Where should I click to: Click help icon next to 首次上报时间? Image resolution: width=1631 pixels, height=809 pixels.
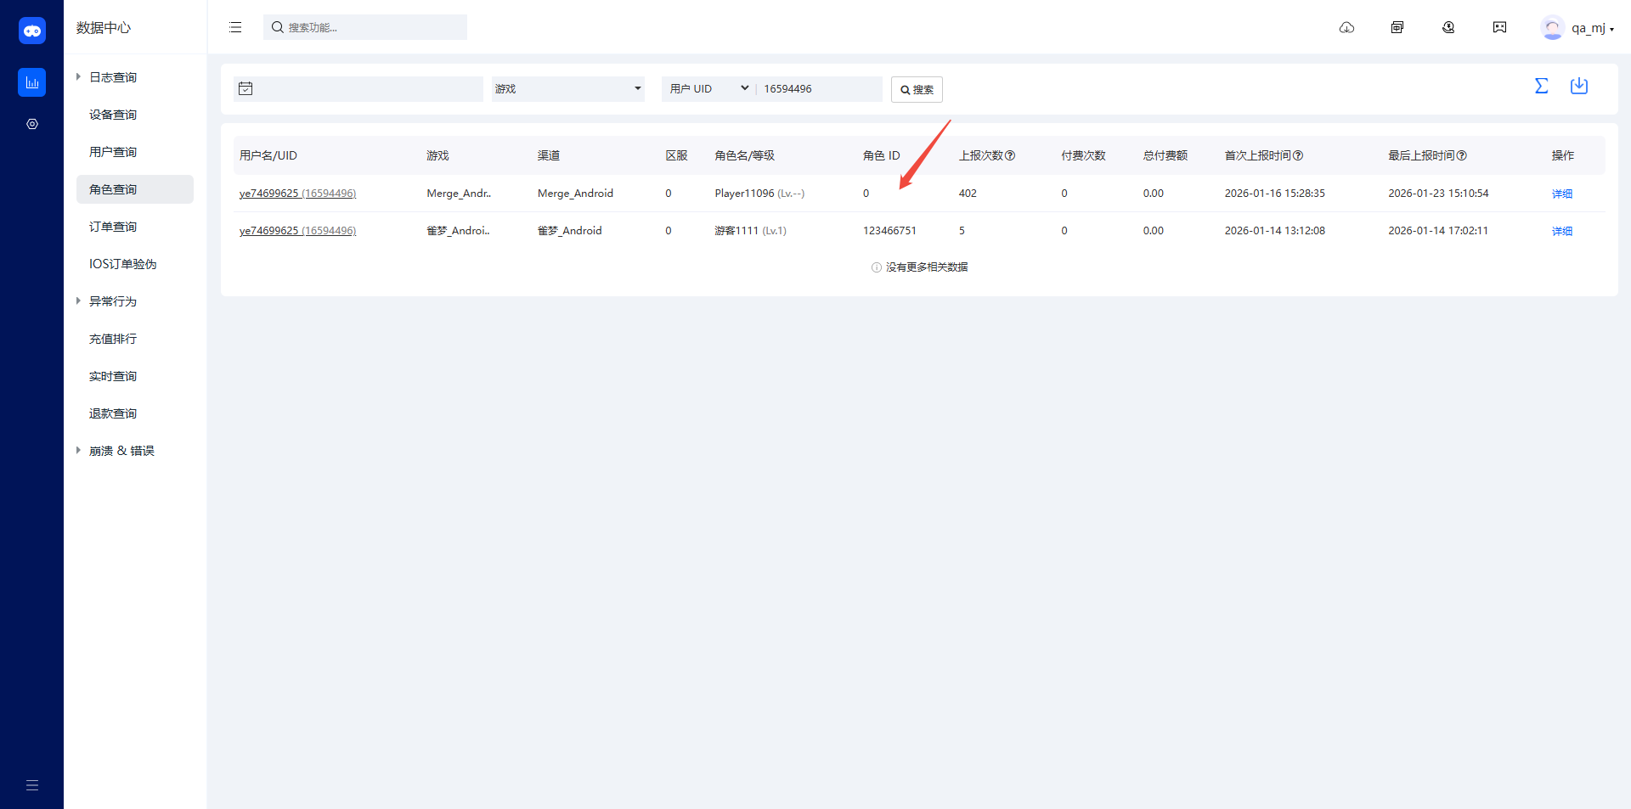point(1298,156)
